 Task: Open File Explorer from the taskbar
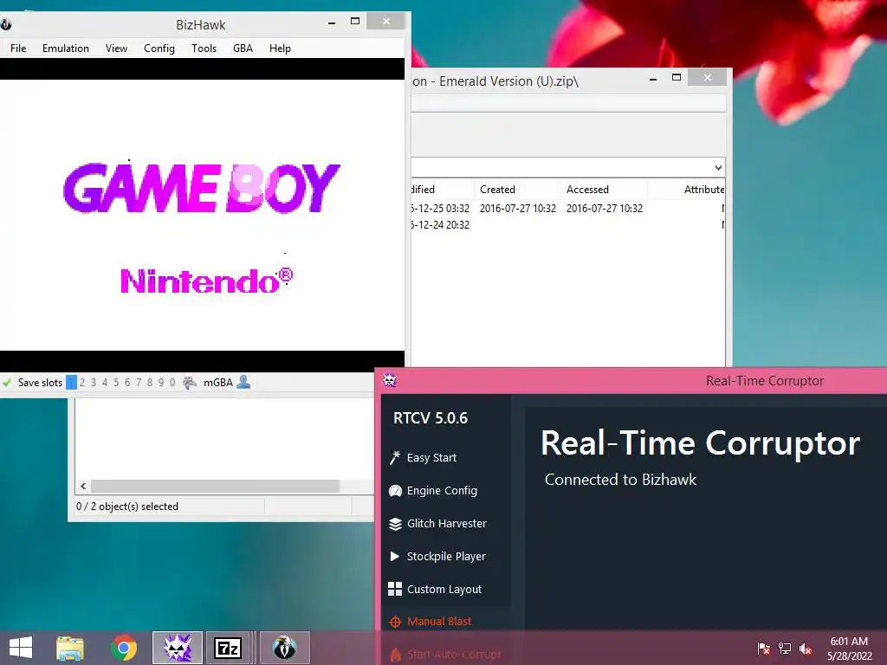point(70,648)
